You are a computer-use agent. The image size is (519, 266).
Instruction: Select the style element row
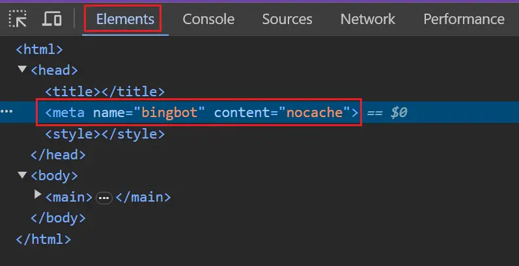(x=104, y=134)
